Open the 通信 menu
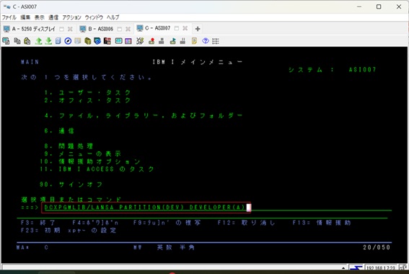 coord(53,17)
